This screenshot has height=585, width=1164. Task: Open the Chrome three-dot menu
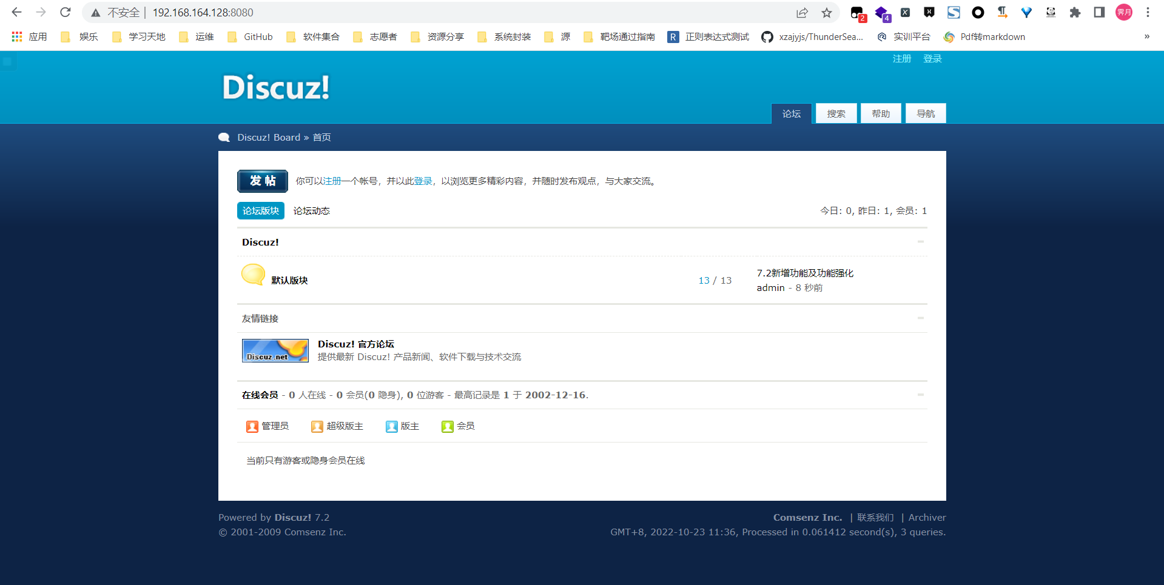click(x=1148, y=13)
